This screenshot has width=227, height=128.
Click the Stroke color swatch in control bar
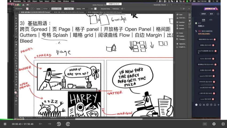pos(32,9)
